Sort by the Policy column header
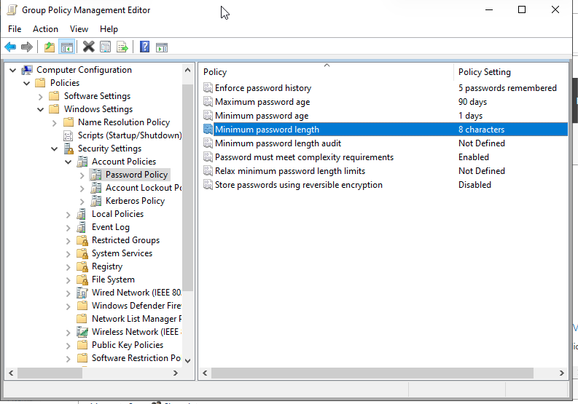This screenshot has width=578, height=404. [327, 72]
